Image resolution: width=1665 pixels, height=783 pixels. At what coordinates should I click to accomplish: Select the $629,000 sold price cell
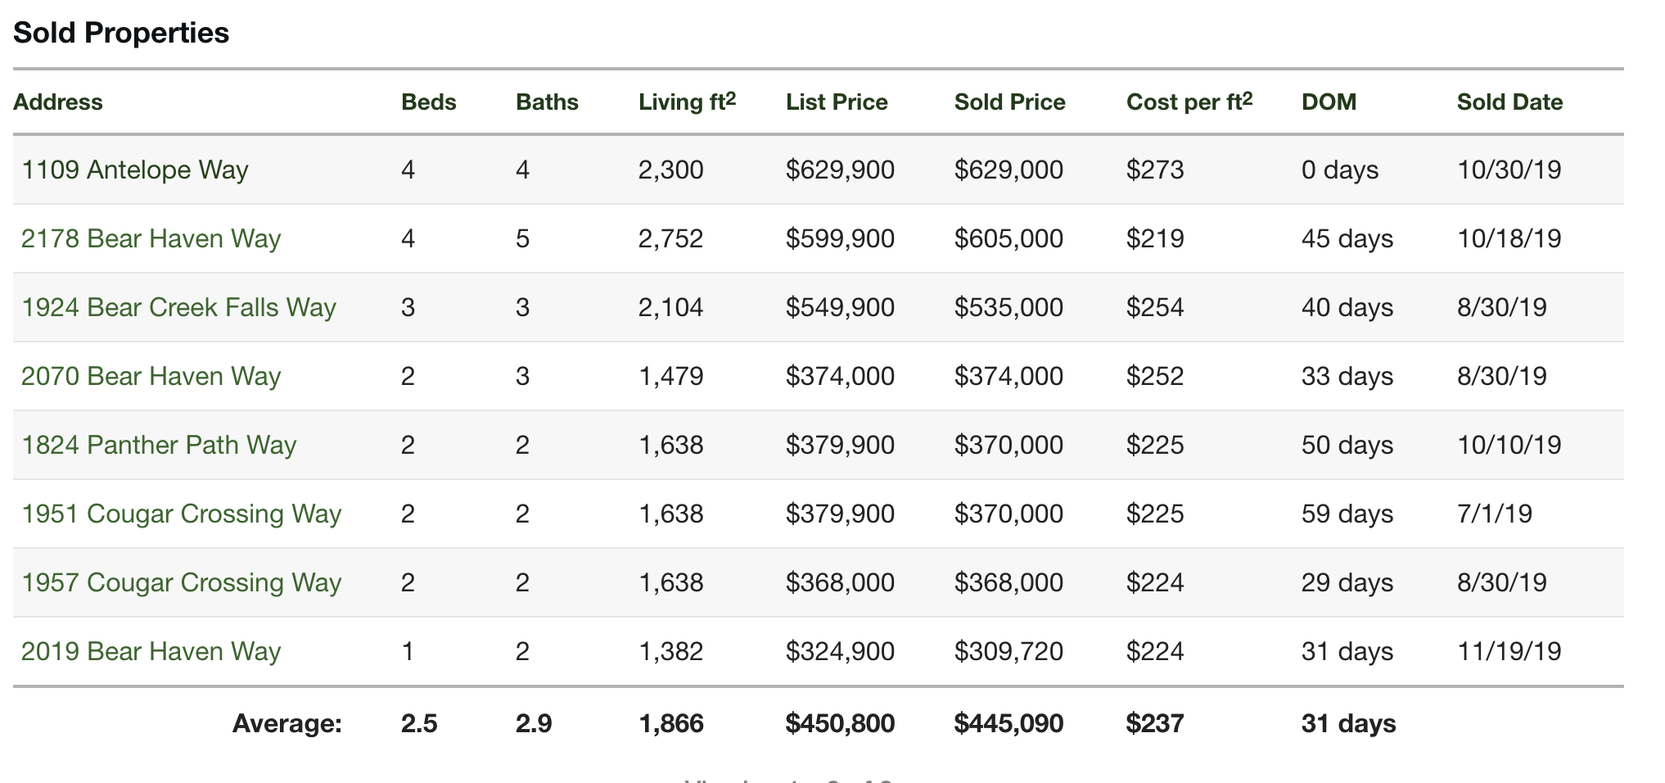coord(1008,170)
